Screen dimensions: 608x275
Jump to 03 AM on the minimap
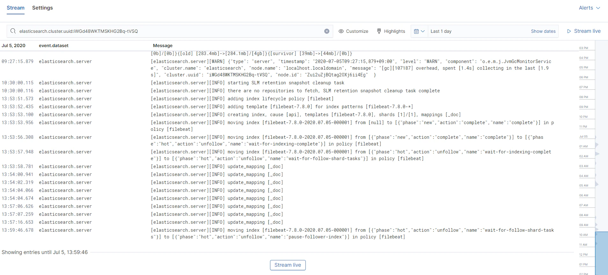pos(583,166)
